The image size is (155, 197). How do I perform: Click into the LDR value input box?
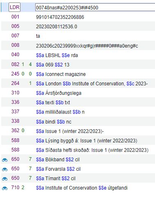pyautogui.click(x=95, y=7)
